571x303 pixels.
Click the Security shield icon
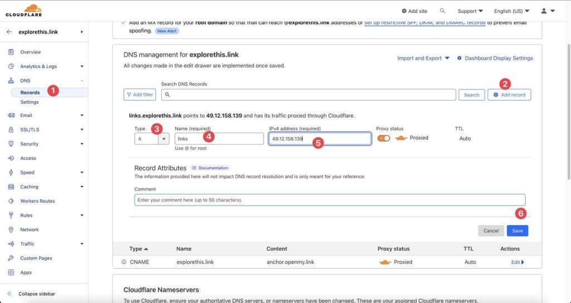point(11,144)
